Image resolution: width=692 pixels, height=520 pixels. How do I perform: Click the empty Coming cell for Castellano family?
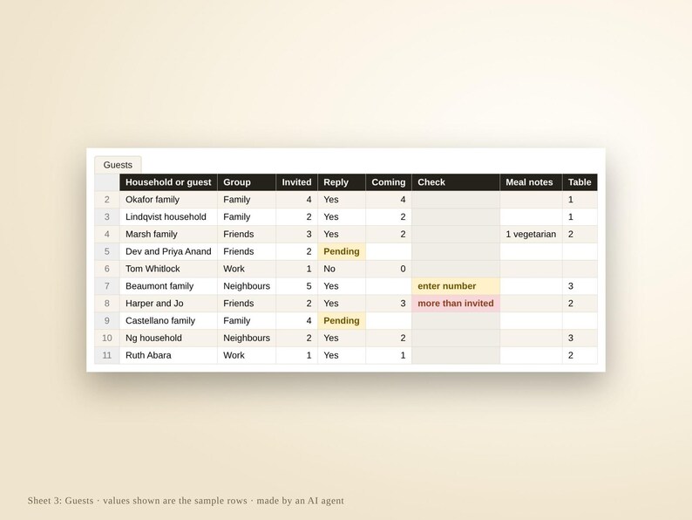point(389,321)
